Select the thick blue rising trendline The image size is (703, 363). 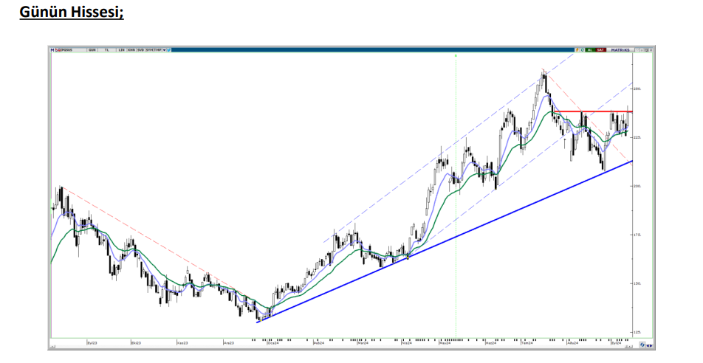(x=443, y=242)
